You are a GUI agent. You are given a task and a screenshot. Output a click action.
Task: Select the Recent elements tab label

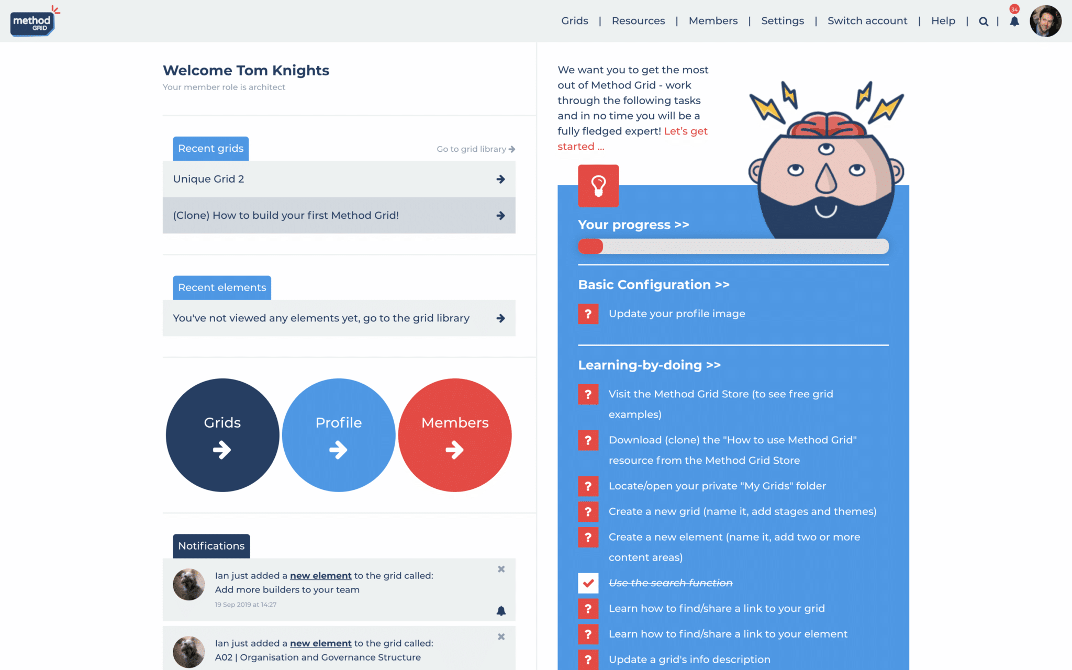222,288
